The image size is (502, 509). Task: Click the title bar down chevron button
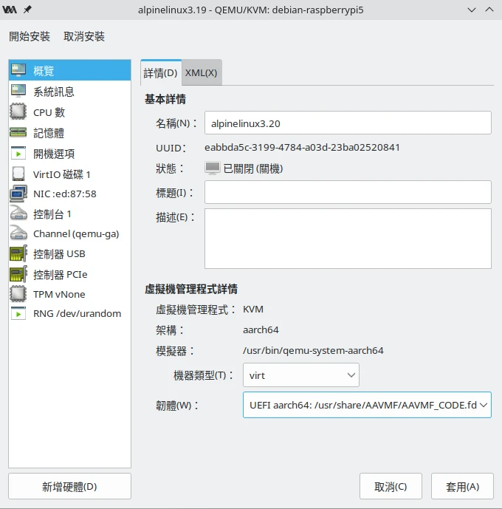point(472,10)
